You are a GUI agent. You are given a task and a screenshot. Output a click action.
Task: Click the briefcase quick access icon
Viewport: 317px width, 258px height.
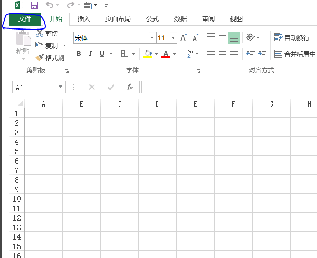[x=88, y=5]
